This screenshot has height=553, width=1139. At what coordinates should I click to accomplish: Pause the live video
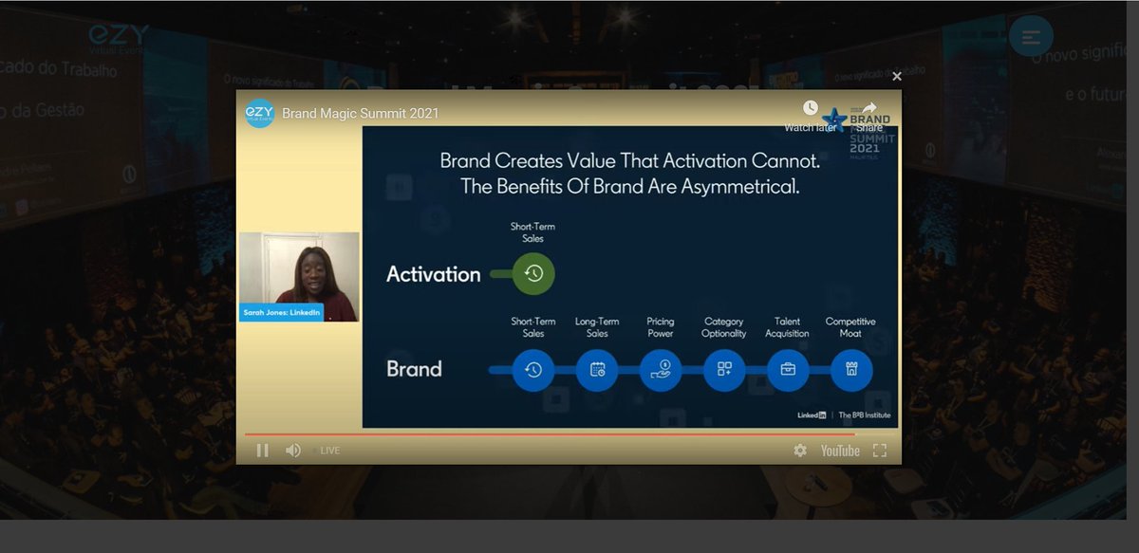point(263,451)
